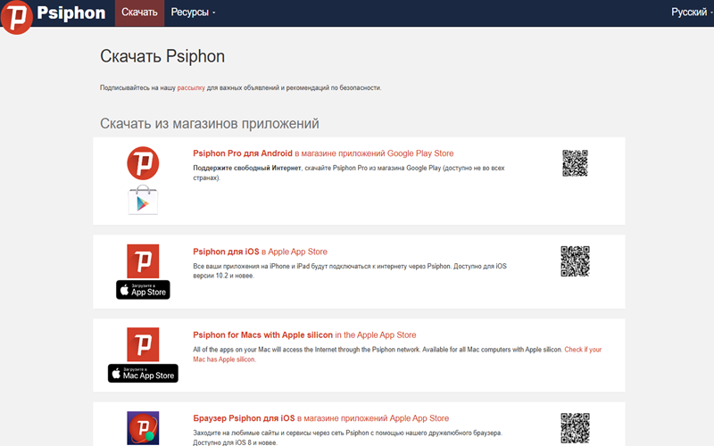Click the Psiphon logo in the navbar

(x=17, y=17)
